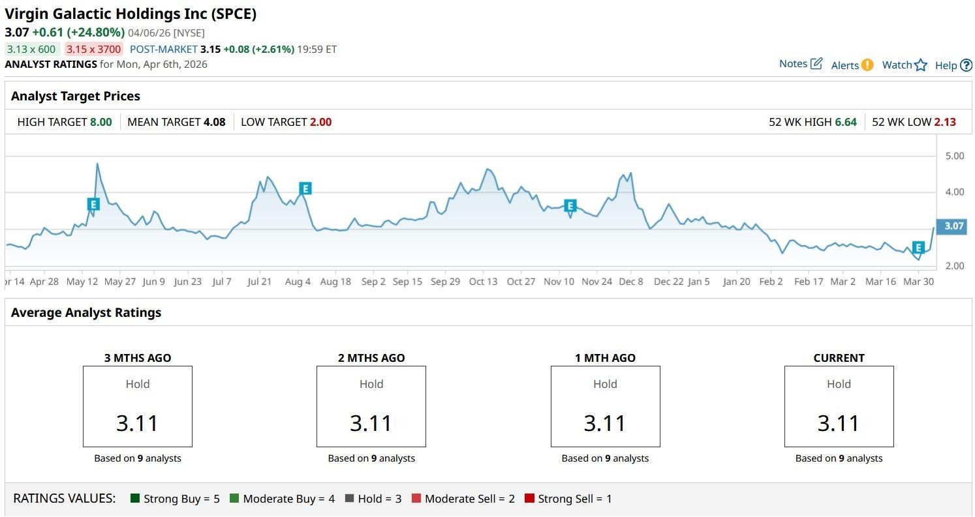This screenshot has width=975, height=517.
Task: Click the earnings E marker near May 12
Action: click(93, 205)
